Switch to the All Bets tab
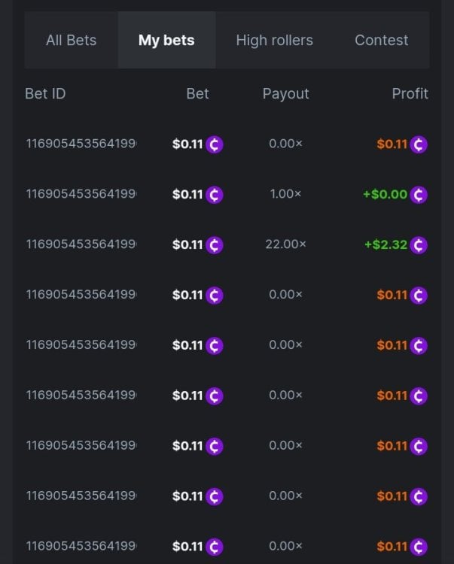The image size is (454, 564). pyautogui.click(x=71, y=41)
